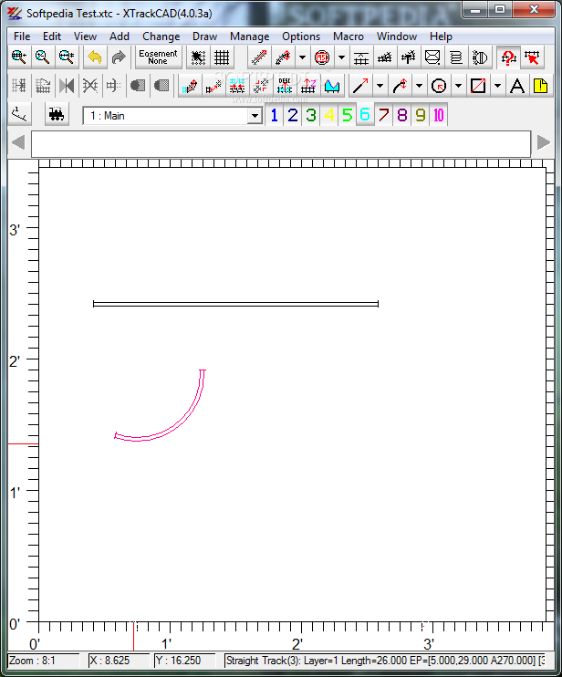Select the turntable tool icon

pyautogui.click(x=480, y=57)
